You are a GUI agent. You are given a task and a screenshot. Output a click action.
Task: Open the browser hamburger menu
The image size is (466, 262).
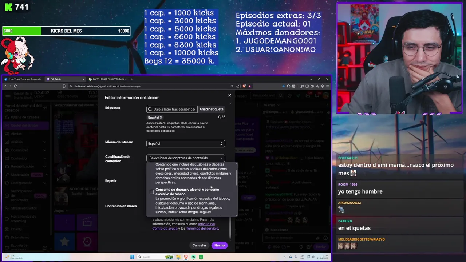(328, 86)
